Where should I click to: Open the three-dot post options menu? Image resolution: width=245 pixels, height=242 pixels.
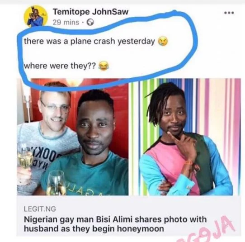pyautogui.click(x=229, y=13)
